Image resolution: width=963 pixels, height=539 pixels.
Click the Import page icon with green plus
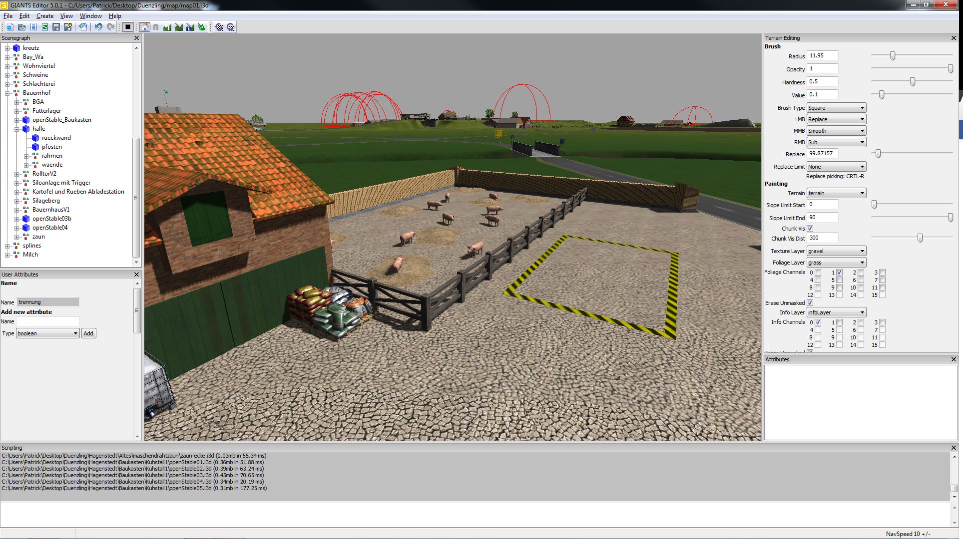[x=83, y=27]
